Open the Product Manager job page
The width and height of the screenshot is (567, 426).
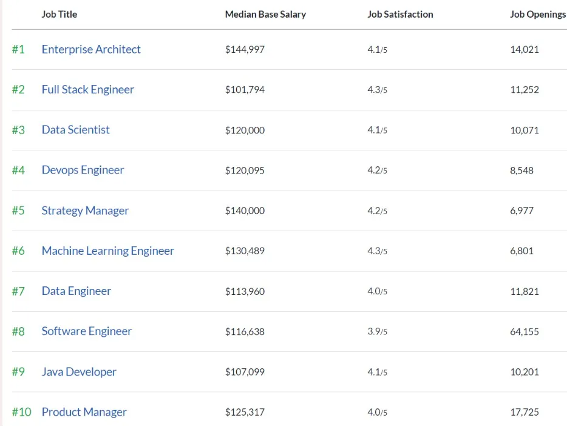pos(84,411)
